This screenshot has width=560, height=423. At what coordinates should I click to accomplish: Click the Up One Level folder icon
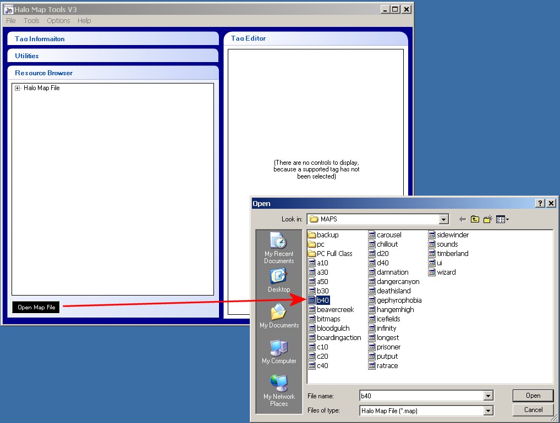coord(475,219)
